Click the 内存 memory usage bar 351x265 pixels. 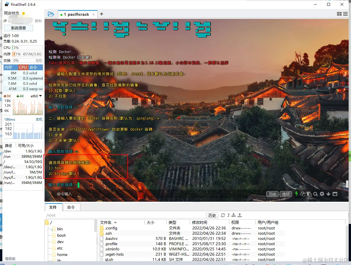point(27,54)
